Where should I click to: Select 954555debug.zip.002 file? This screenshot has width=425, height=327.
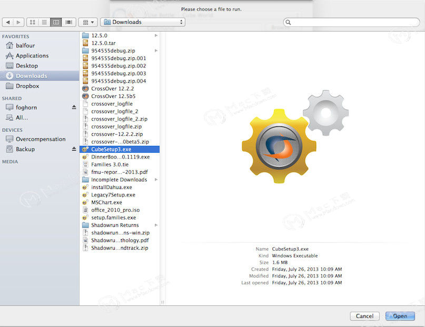click(x=120, y=66)
